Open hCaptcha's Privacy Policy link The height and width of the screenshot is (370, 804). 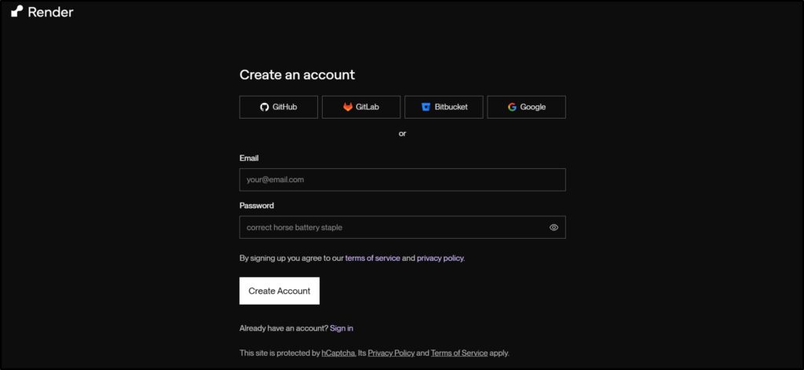tap(391, 353)
